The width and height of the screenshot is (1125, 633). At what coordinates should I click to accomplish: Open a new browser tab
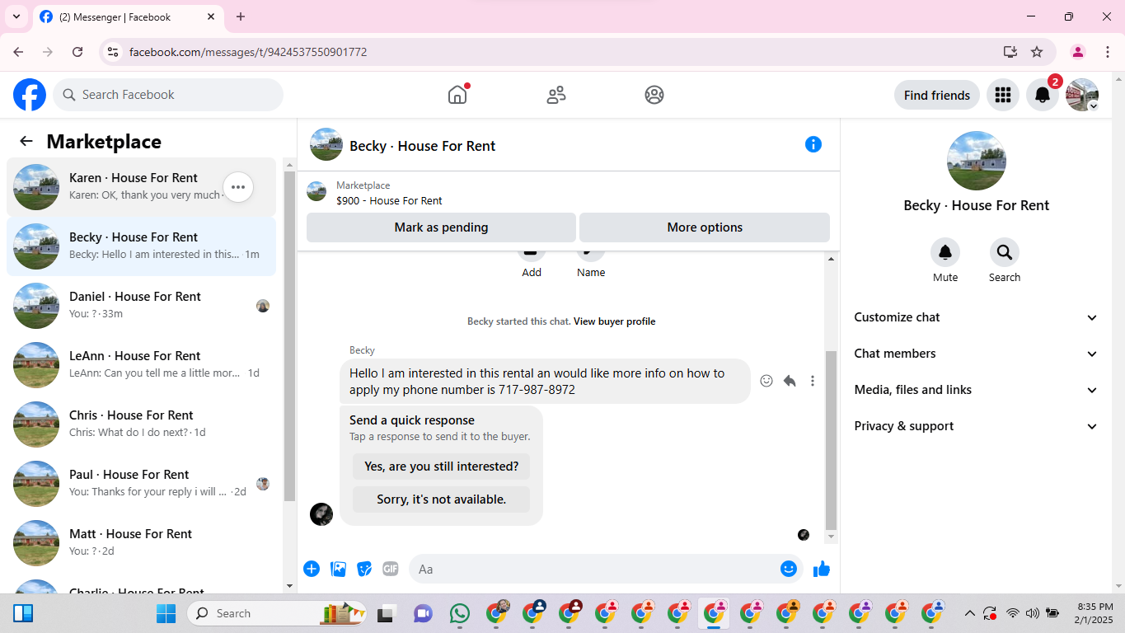(241, 16)
